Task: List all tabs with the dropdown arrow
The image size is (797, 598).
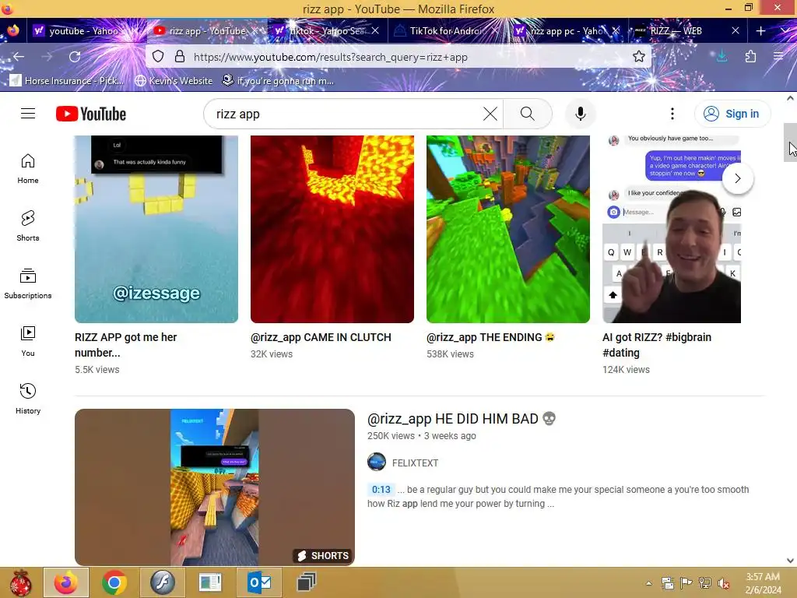Action: coord(785,31)
